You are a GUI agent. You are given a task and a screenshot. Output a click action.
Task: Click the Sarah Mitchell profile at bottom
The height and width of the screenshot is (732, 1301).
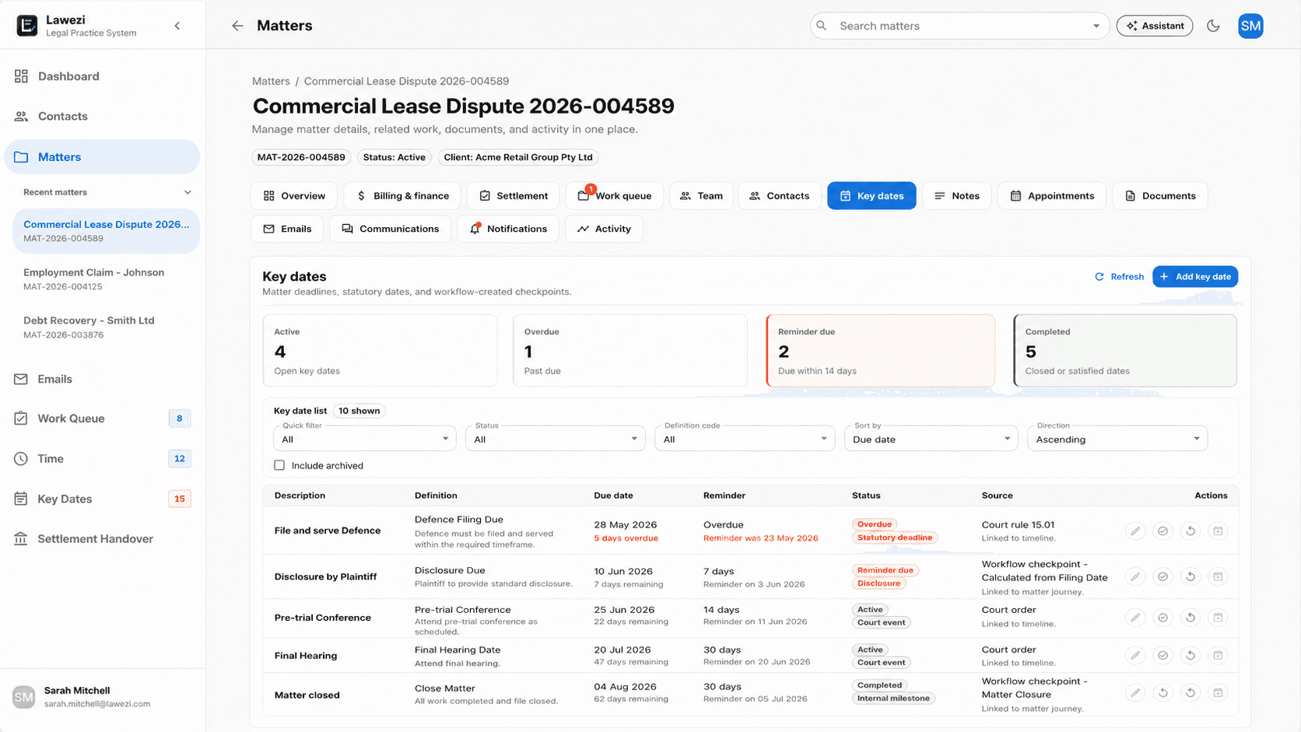click(102, 697)
